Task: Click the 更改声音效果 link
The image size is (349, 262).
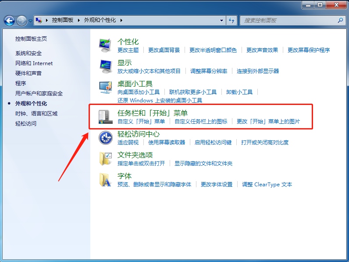Action: tap(262, 50)
